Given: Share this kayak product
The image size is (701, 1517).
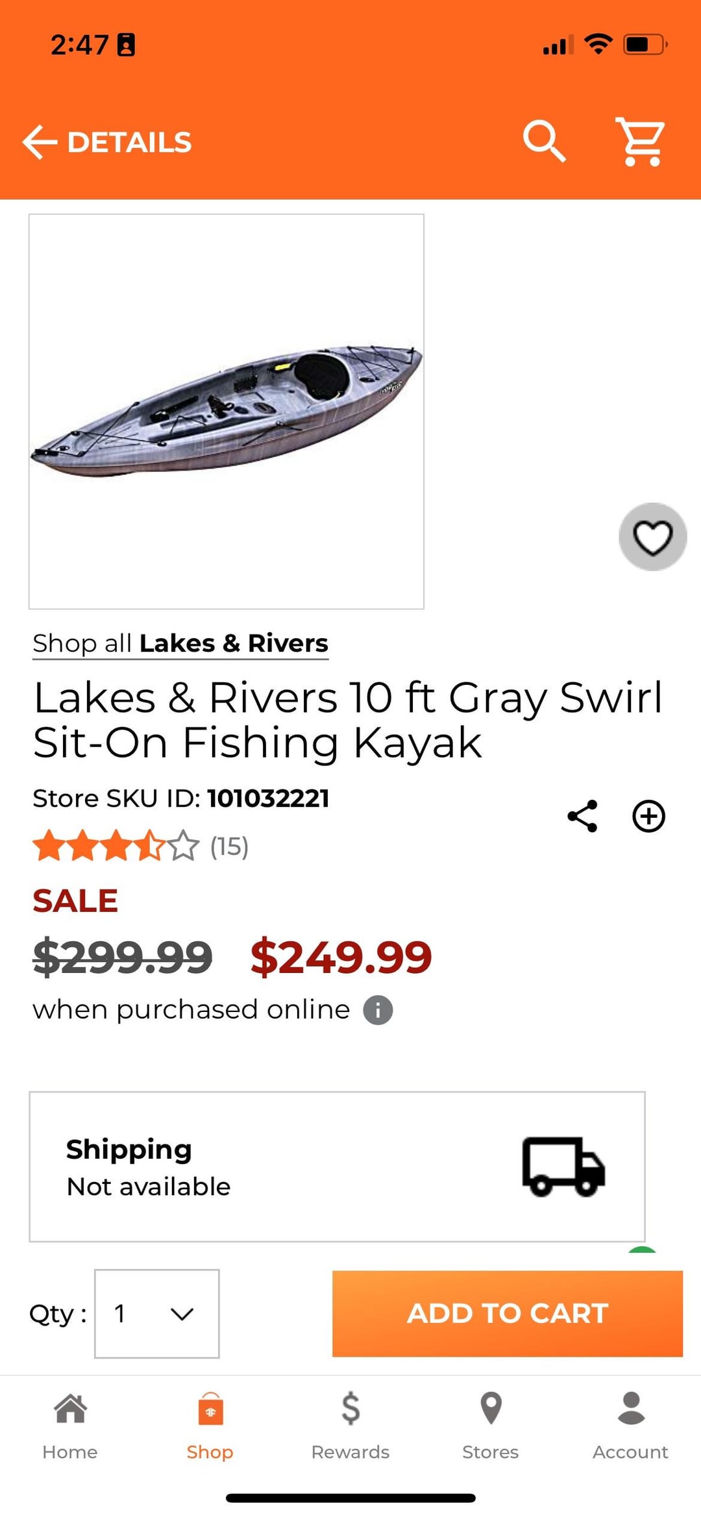Looking at the screenshot, I should pos(582,816).
